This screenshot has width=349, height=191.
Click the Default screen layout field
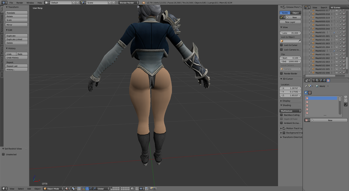pyautogui.click(x=61, y=2)
